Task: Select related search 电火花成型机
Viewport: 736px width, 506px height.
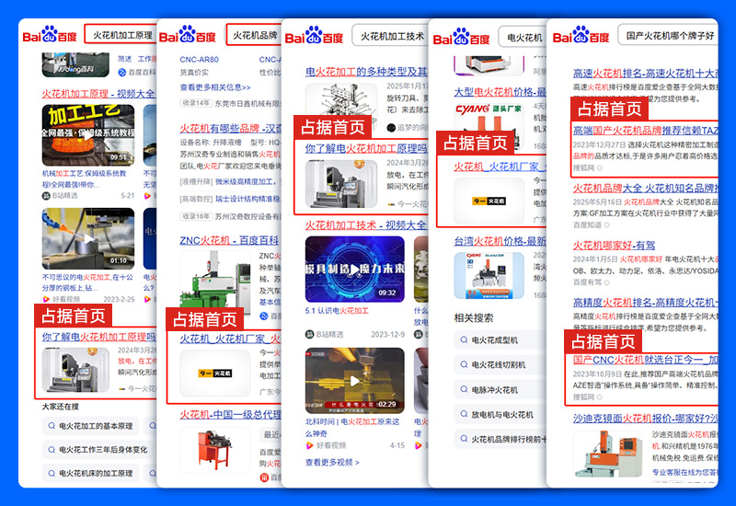Action: [x=500, y=339]
